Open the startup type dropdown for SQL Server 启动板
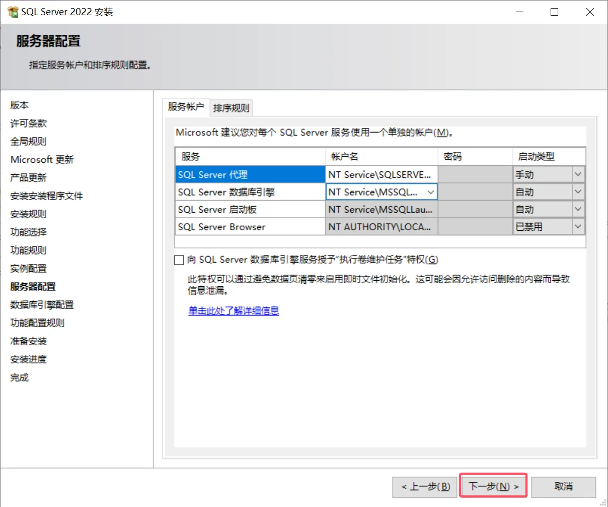The width and height of the screenshot is (608, 507). [x=579, y=209]
